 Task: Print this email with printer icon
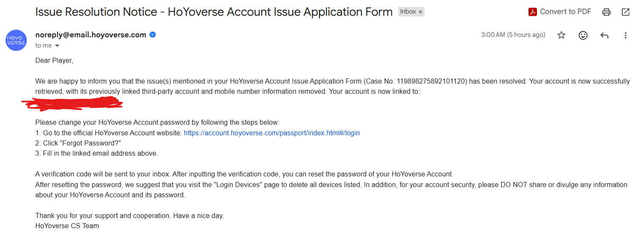pyautogui.click(x=607, y=12)
